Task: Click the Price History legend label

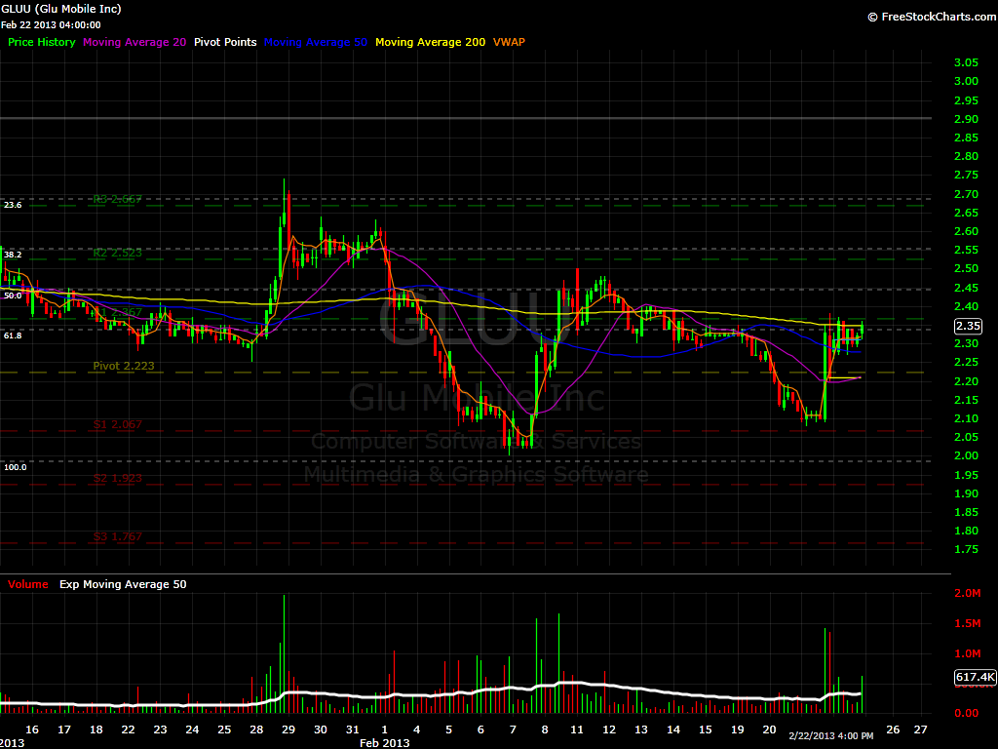Action: [41, 42]
